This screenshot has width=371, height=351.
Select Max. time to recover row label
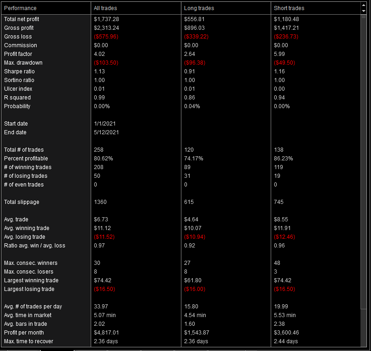pos(28,341)
